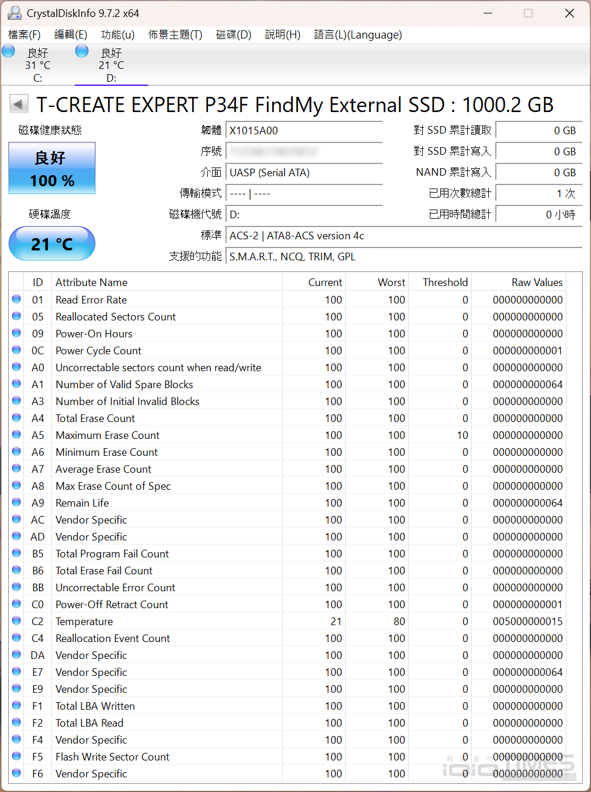The width and height of the screenshot is (591, 792).
Task: Select the C: drive status icon
Action: coord(9,51)
